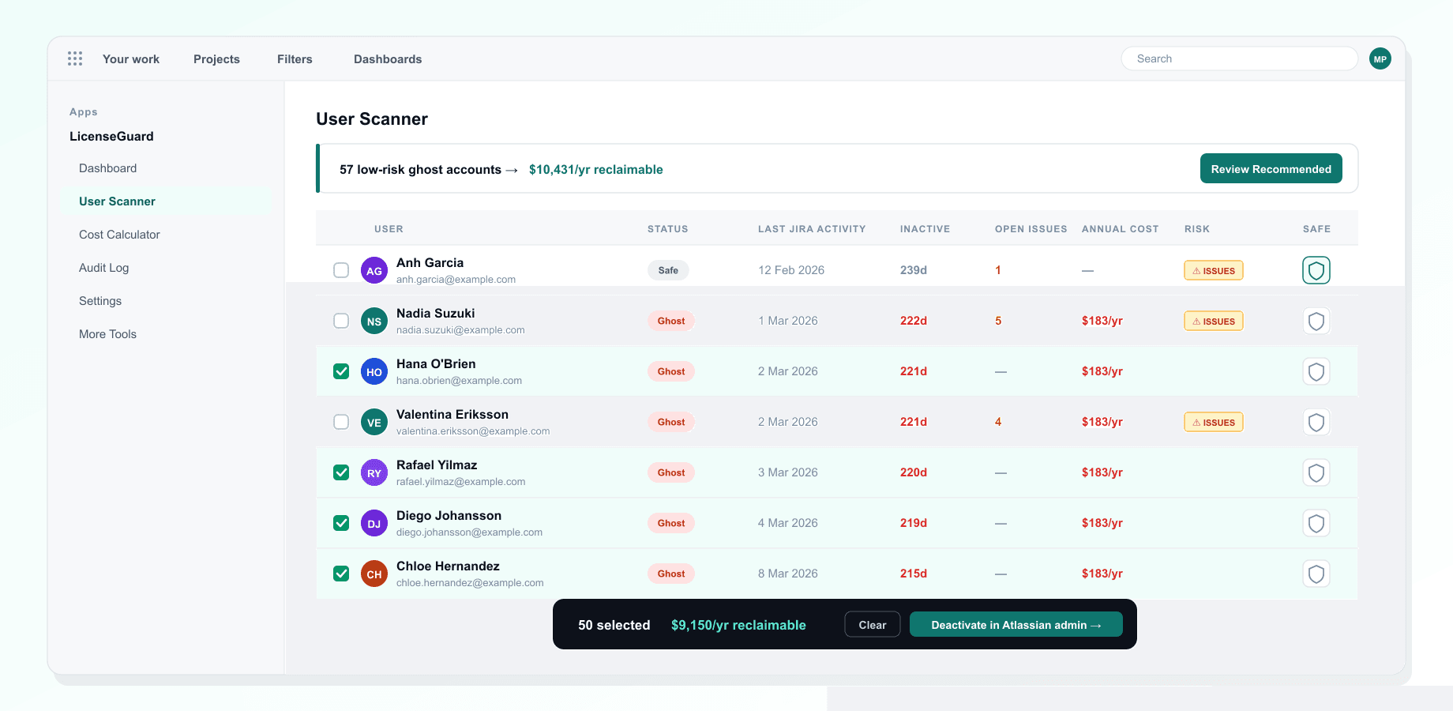Screen dimensions: 1453x711
Task: Open the Dashboards menu
Action: (388, 59)
